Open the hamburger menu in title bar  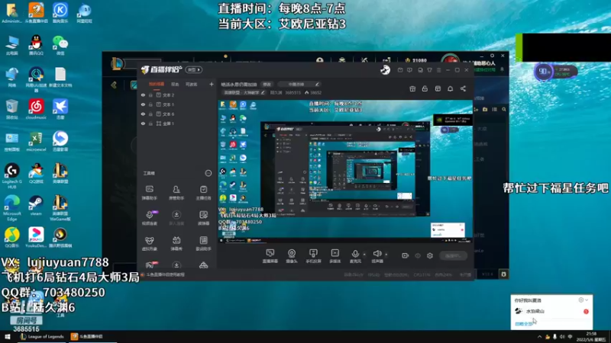[438, 70]
